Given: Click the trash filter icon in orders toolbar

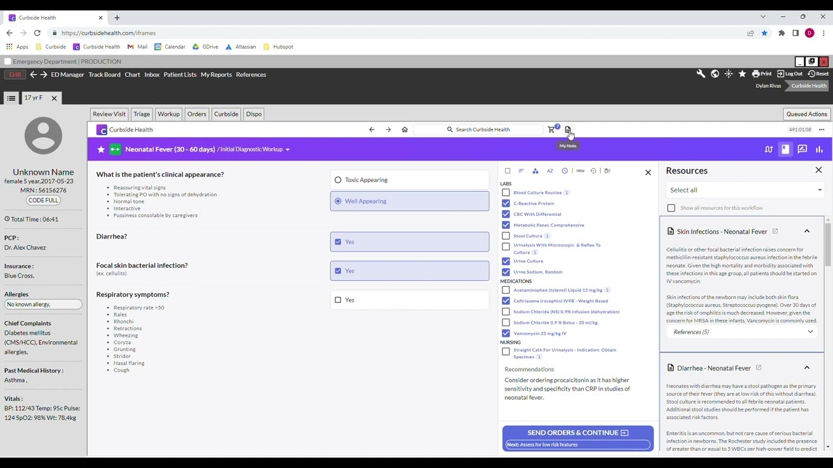Looking at the screenshot, I should click(x=607, y=171).
